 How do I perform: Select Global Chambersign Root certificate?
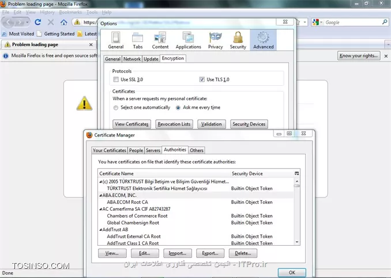pyautogui.click(x=195, y=223)
